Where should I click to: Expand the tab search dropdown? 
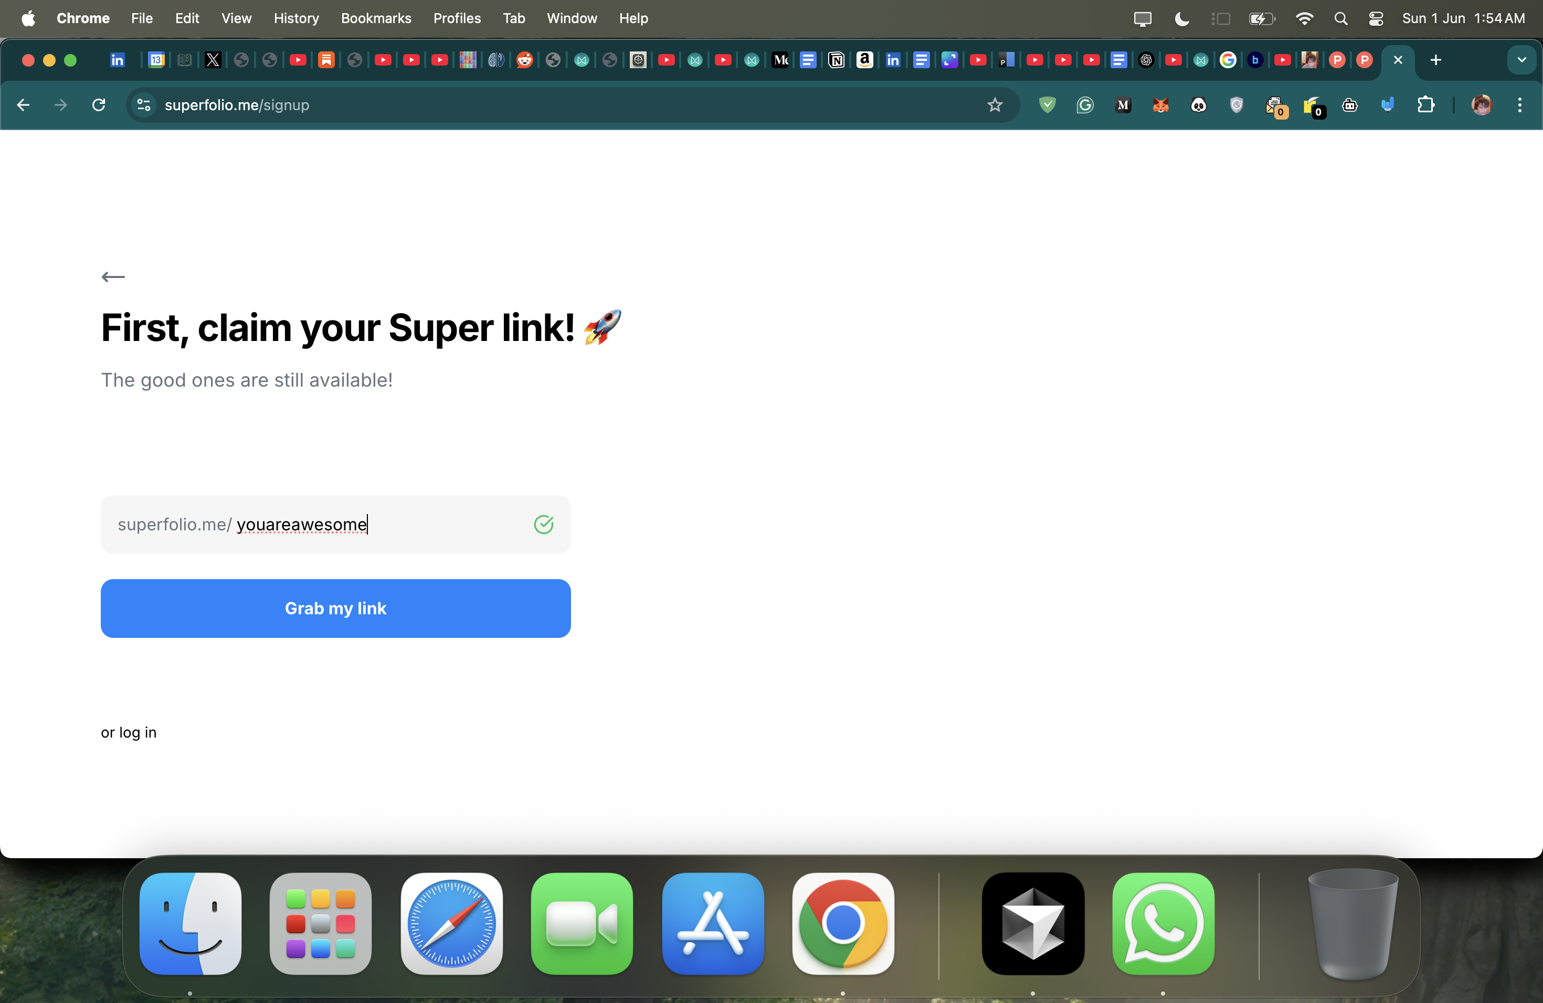click(1521, 60)
